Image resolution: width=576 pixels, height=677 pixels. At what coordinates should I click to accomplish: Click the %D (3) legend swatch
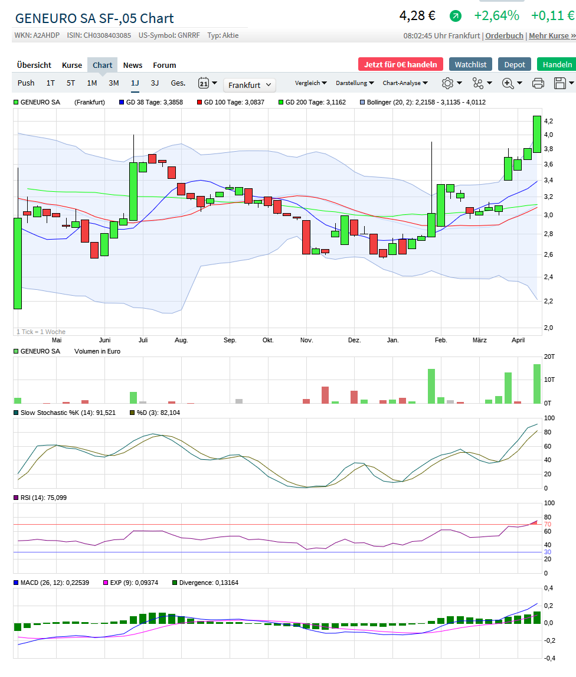133,413
